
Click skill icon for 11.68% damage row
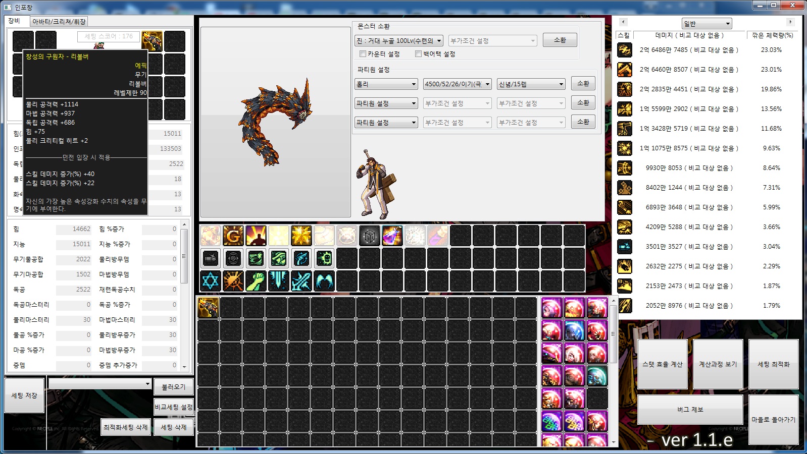625,129
